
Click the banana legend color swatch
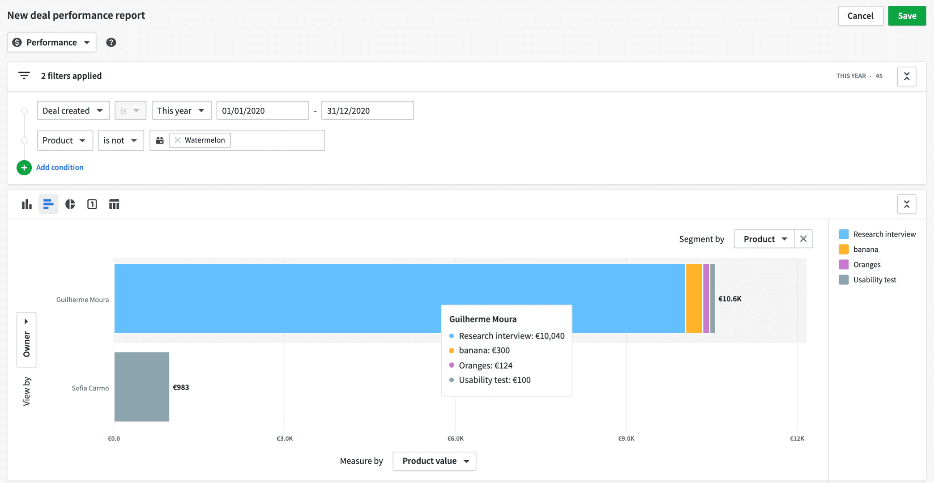[844, 250]
